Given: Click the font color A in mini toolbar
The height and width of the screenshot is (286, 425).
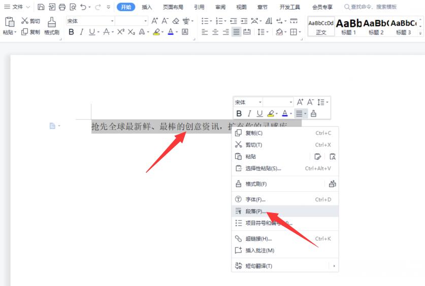Looking at the screenshot, I should click(285, 114).
